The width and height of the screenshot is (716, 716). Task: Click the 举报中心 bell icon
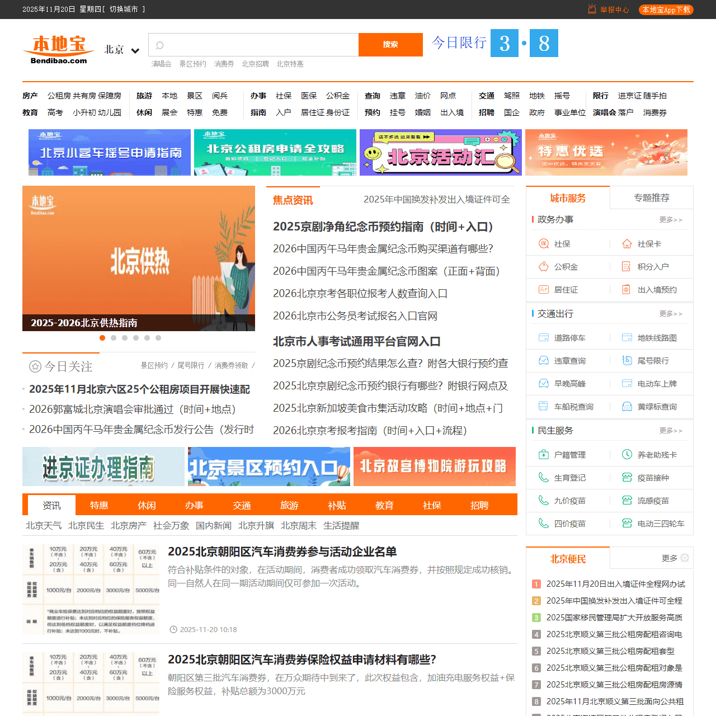[x=591, y=10]
